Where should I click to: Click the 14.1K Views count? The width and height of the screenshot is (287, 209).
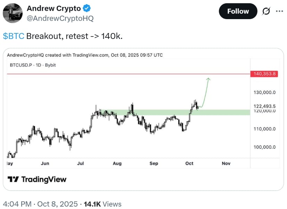click(x=103, y=204)
